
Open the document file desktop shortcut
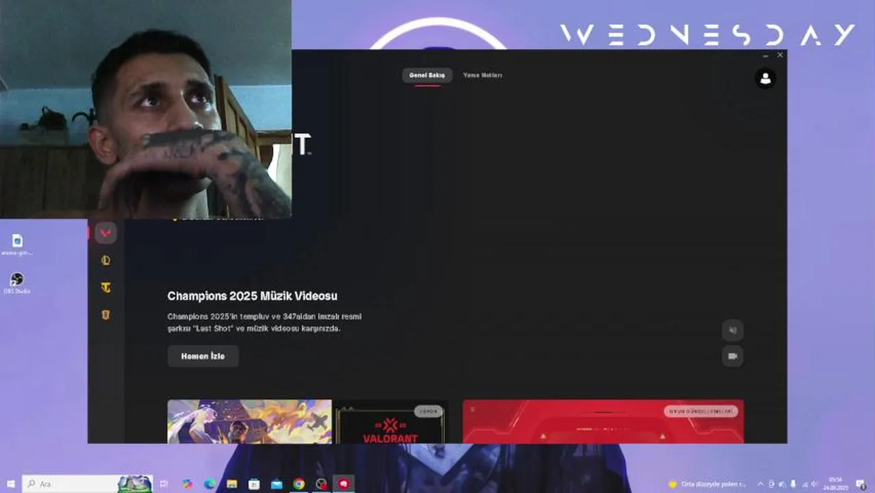point(17,244)
